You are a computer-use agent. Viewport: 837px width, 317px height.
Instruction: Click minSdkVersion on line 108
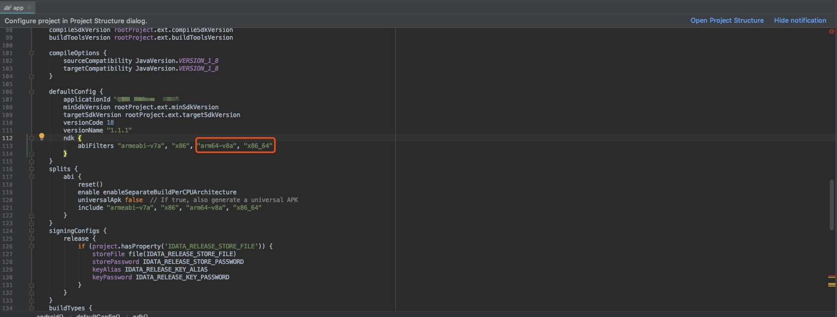point(87,107)
